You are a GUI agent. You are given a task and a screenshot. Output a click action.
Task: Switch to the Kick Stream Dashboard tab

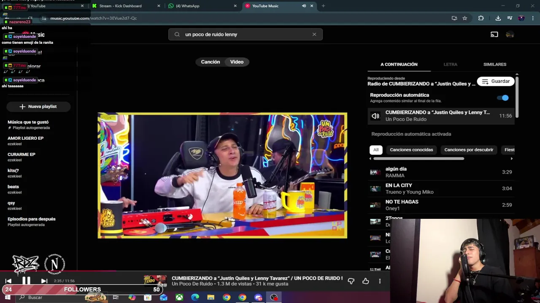pos(126,6)
